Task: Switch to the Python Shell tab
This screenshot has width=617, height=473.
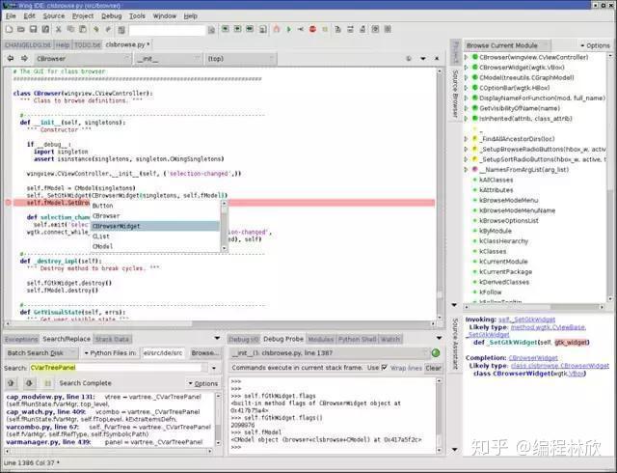Action: pyautogui.click(x=357, y=340)
